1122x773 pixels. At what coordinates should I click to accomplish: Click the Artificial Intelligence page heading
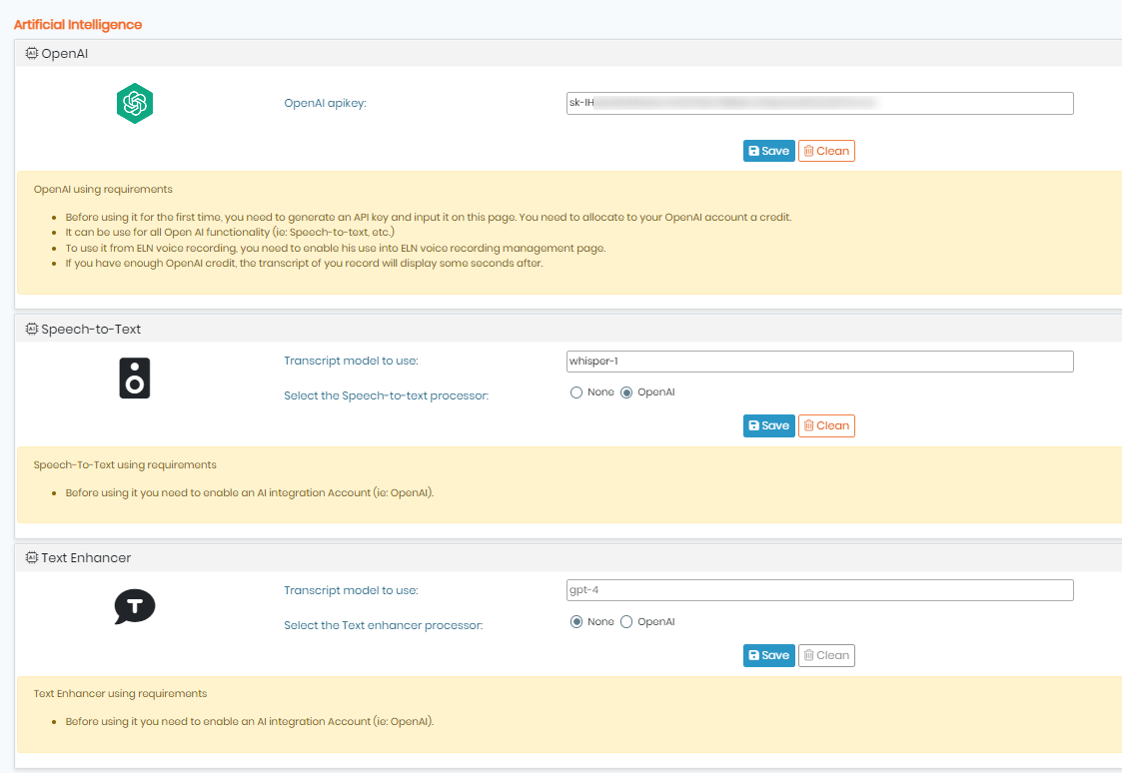click(78, 25)
